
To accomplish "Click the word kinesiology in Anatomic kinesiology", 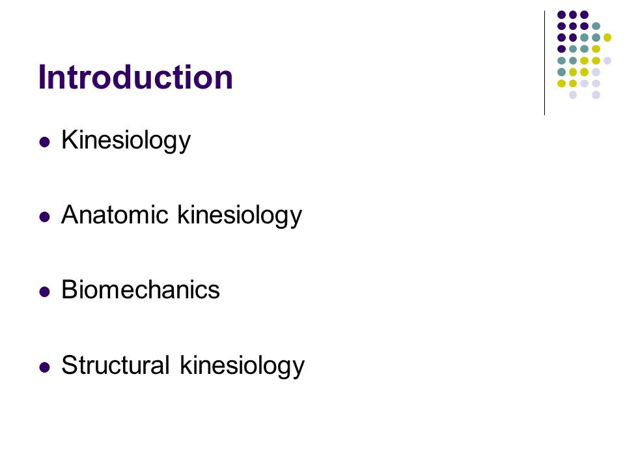I will [240, 216].
